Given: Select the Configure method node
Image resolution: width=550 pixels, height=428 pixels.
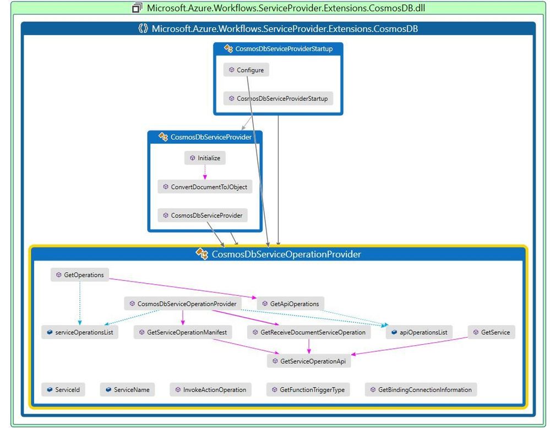Looking at the screenshot, I should click(x=246, y=70).
